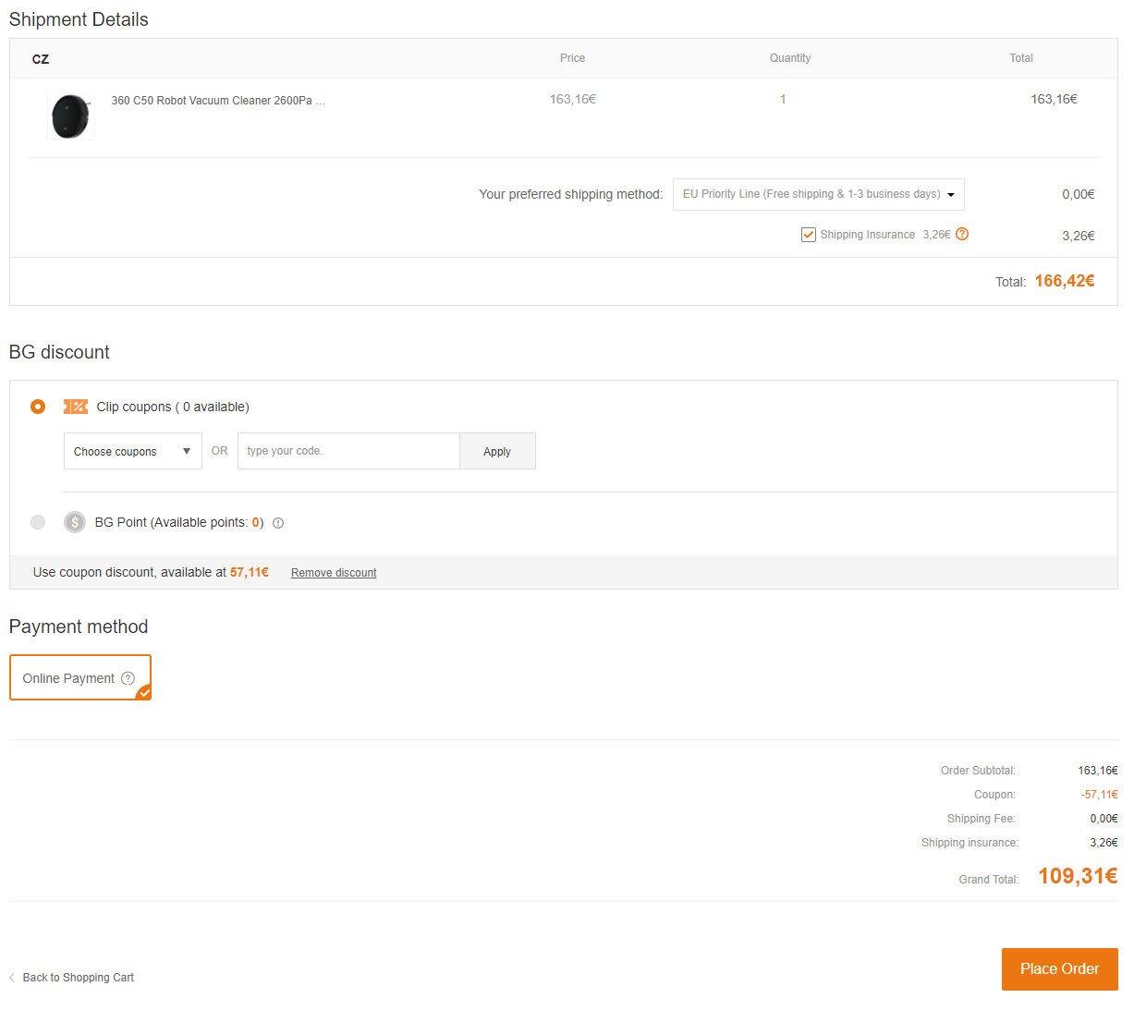Expand the Choose coupons dropdown
Image resolution: width=1134 pixels, height=1010 pixels.
[133, 451]
